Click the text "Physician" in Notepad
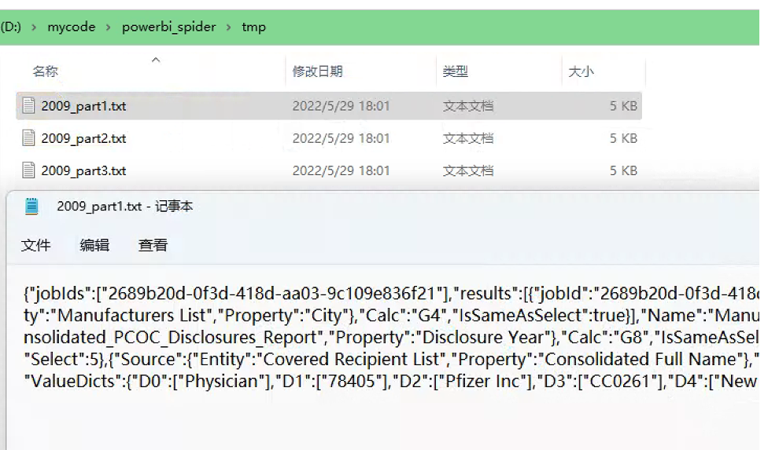This screenshot has height=450, width=779. click(222, 381)
